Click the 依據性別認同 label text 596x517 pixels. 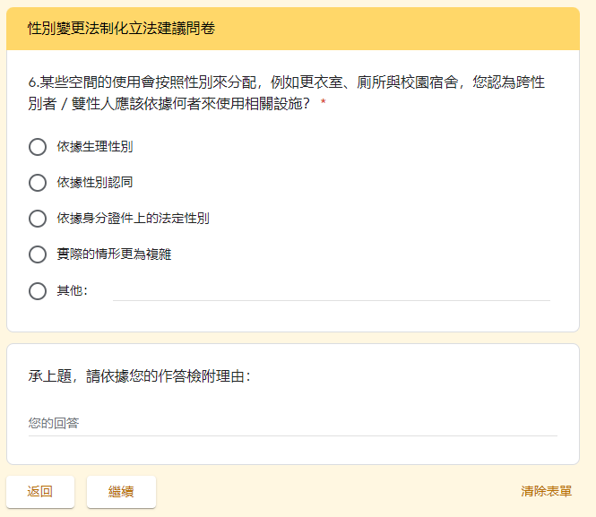click(x=95, y=182)
